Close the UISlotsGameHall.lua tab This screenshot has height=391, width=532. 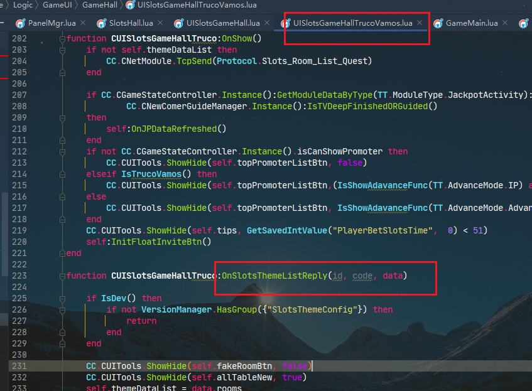(265, 23)
